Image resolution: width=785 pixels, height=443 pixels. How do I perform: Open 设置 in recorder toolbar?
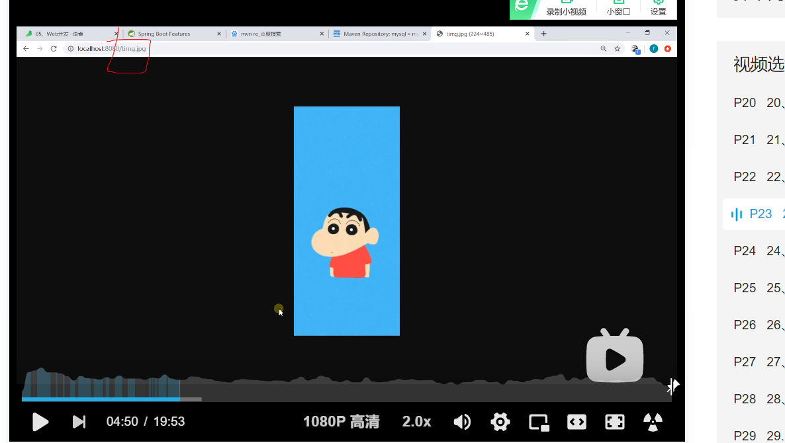click(x=659, y=9)
